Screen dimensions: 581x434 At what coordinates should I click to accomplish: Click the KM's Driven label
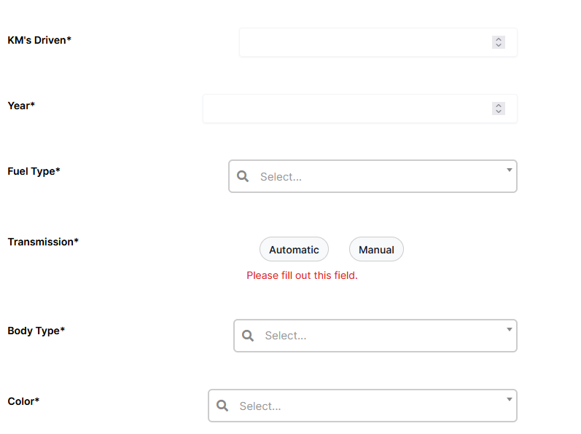pos(39,39)
